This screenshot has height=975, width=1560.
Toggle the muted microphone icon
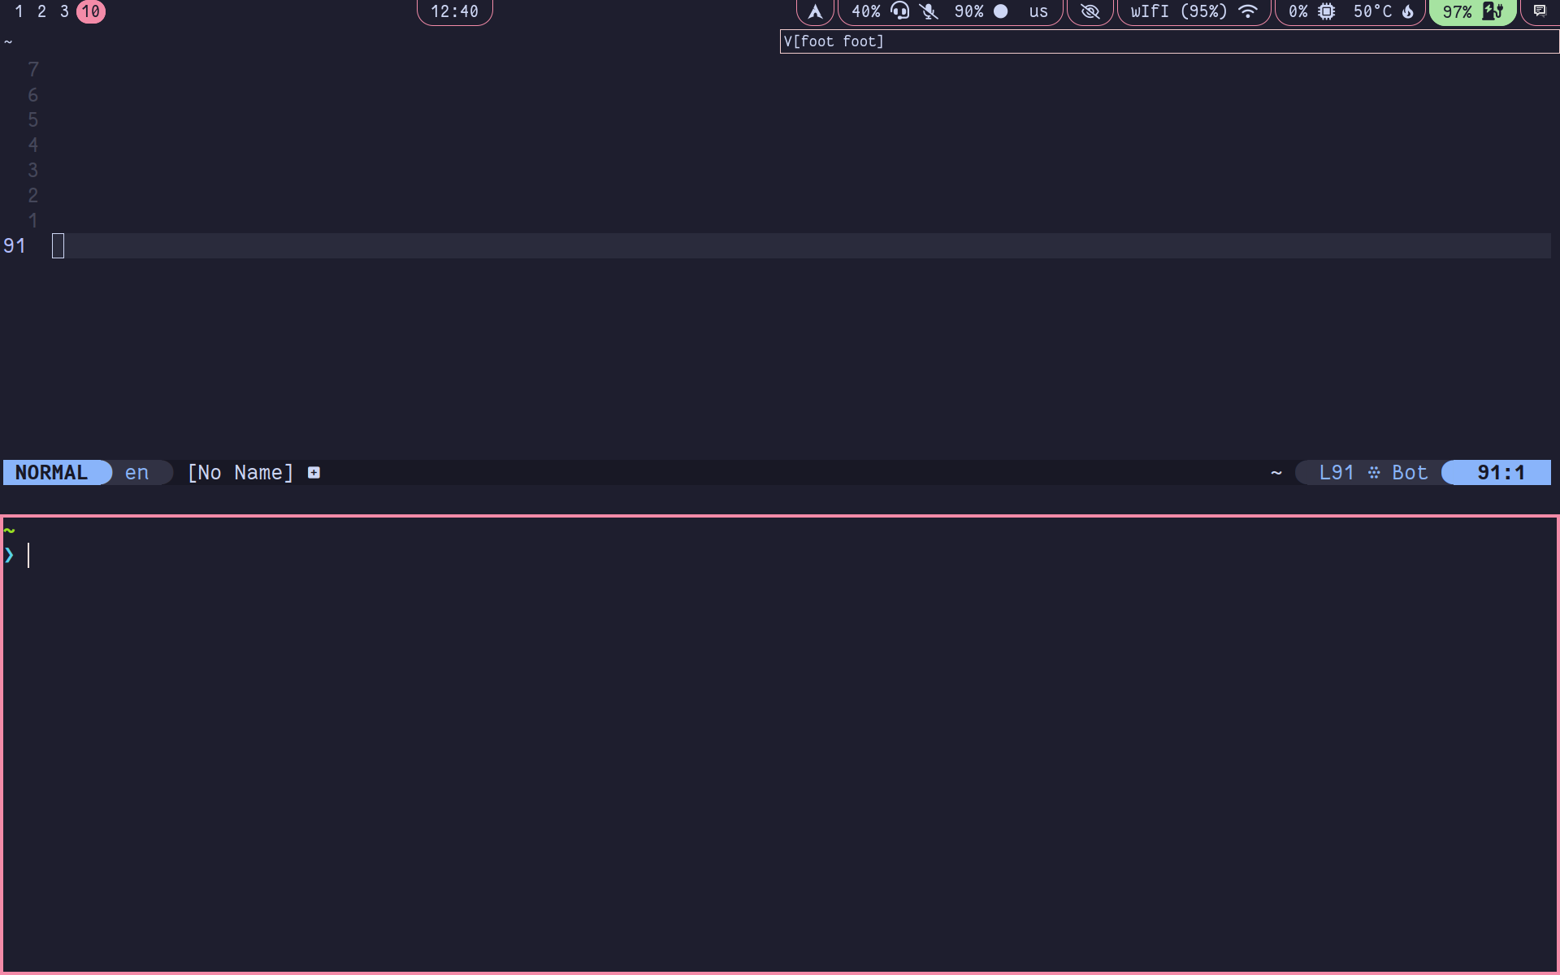coord(929,11)
